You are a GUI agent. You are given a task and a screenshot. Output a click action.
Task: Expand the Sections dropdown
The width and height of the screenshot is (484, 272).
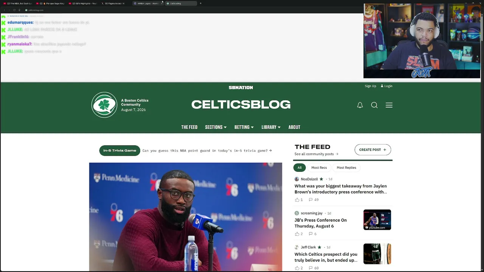(216, 127)
